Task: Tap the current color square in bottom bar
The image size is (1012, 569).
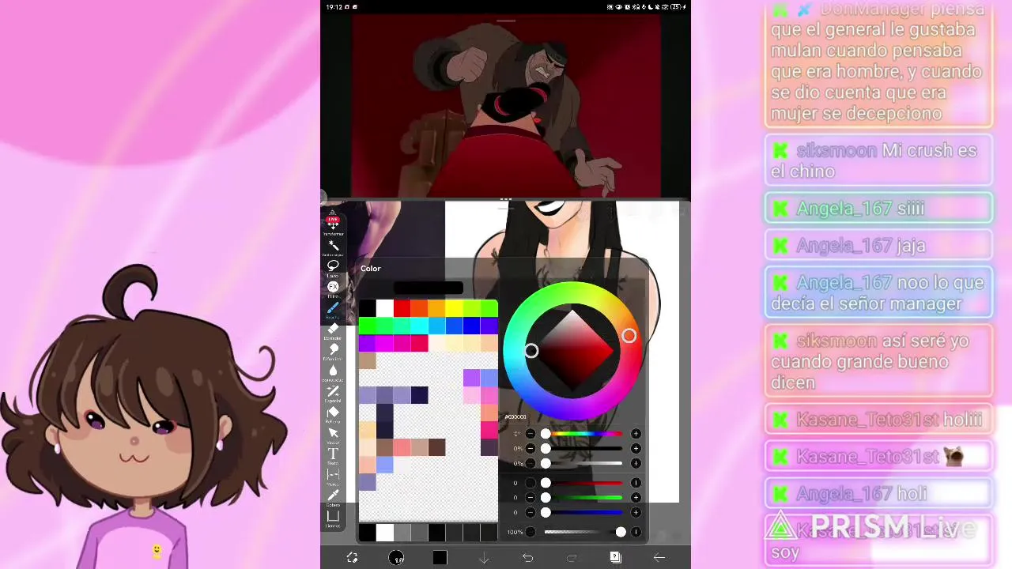Action: point(440,558)
